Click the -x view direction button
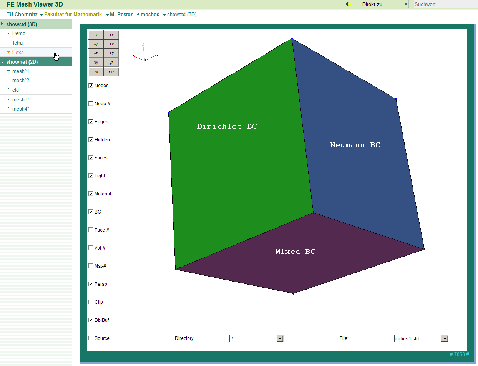Screen dimensions: 478x366 click(96, 35)
